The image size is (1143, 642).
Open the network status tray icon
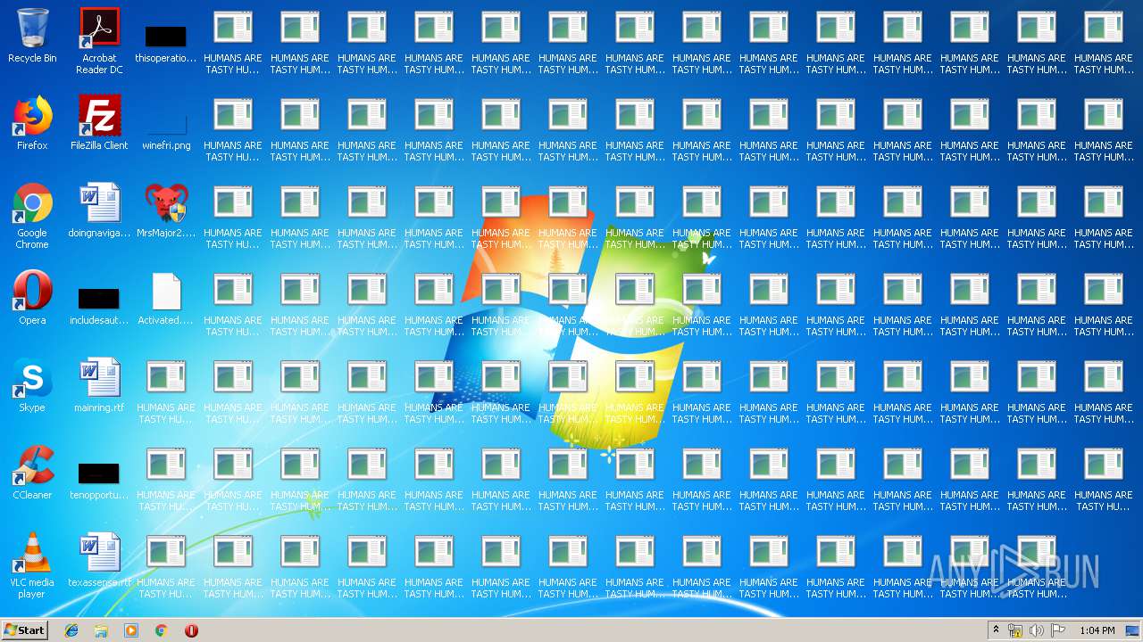click(1015, 630)
